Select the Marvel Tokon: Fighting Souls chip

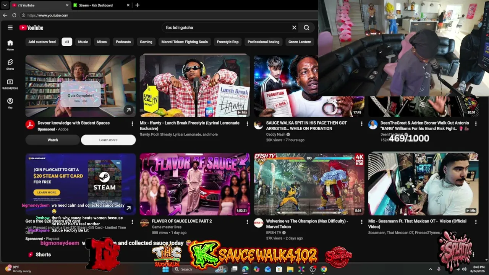(x=185, y=42)
